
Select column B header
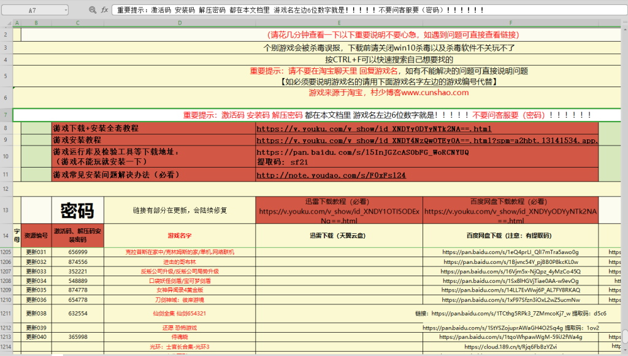pyautogui.click(x=36, y=23)
